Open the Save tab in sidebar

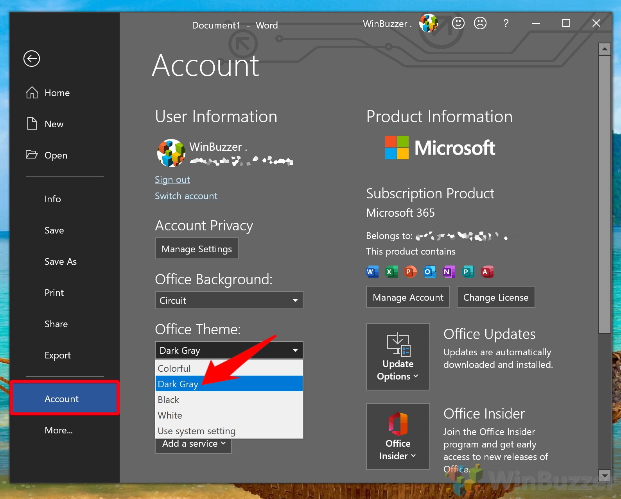pyautogui.click(x=65, y=230)
